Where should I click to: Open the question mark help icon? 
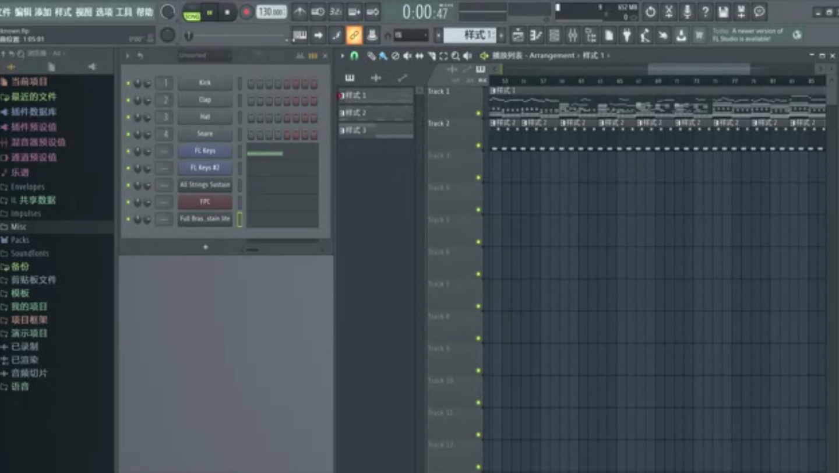point(705,12)
